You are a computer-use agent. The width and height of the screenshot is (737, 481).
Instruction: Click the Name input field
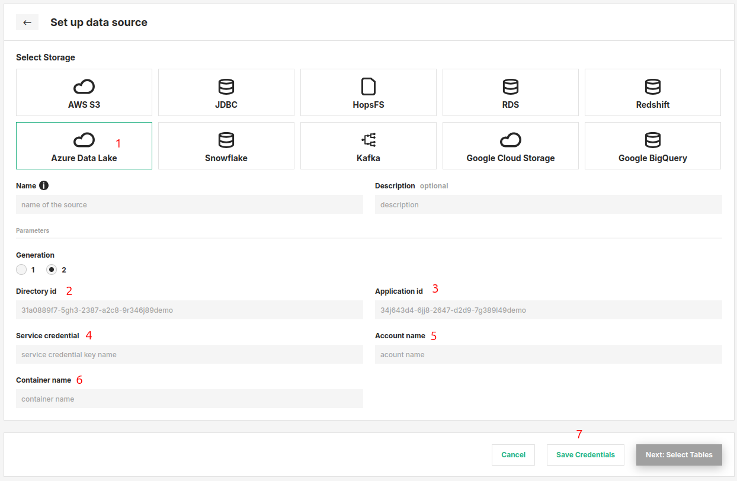(190, 204)
